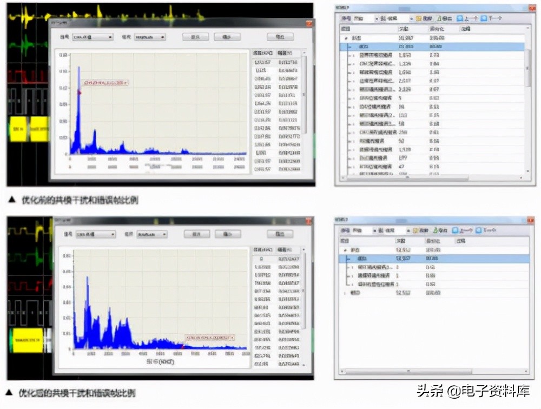Click the peak marker tooltip in upper spectrum chart
541x409 pixels.
[x=105, y=83]
